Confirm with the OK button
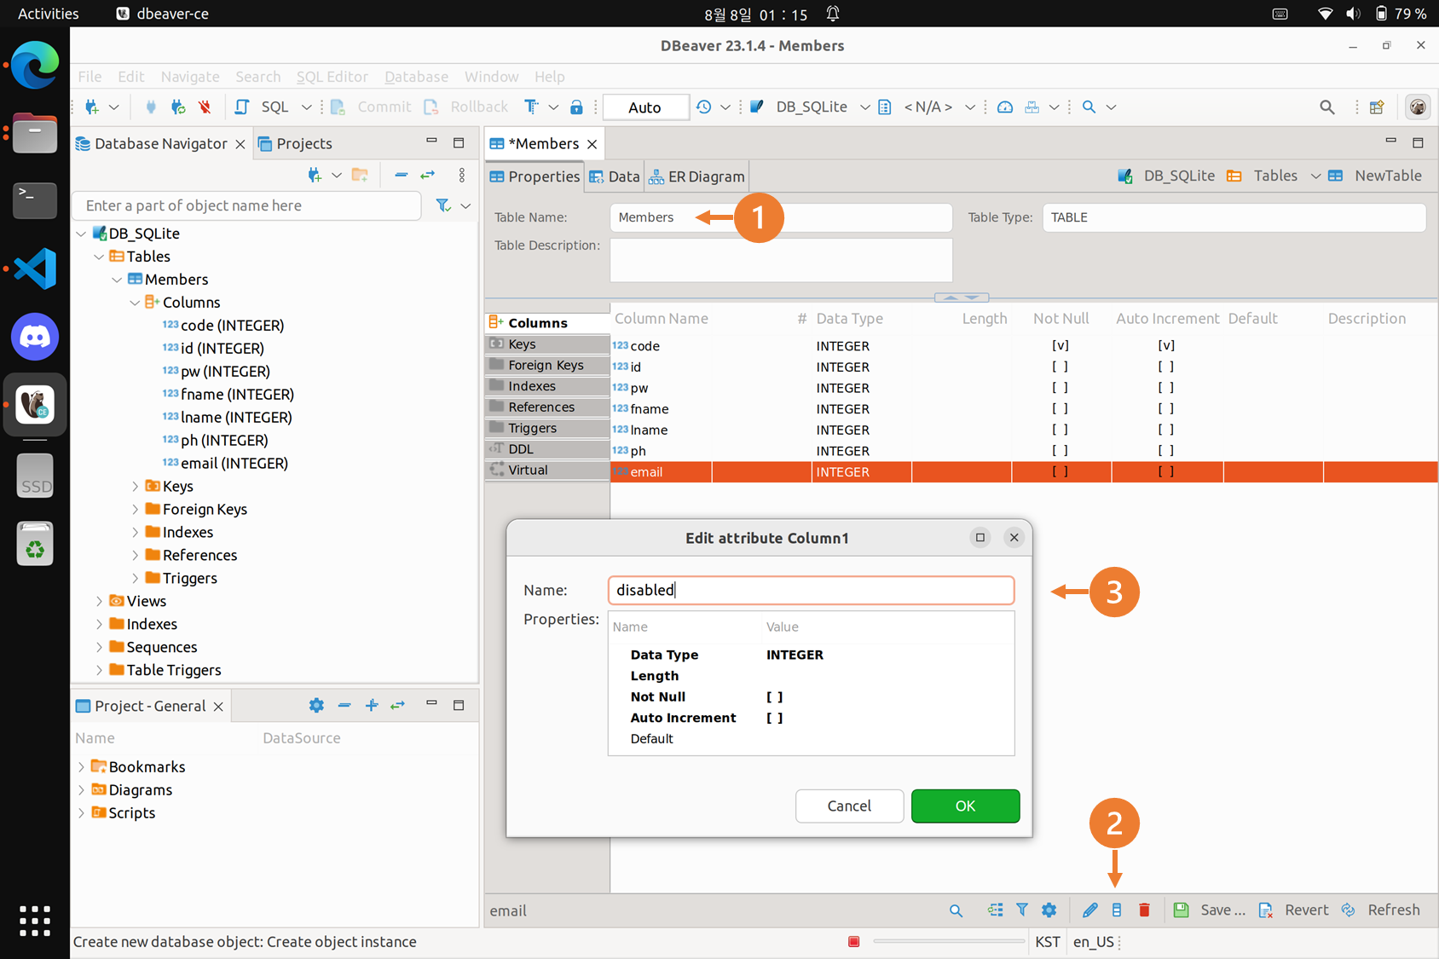Viewport: 1439px width, 959px height. point(965,806)
